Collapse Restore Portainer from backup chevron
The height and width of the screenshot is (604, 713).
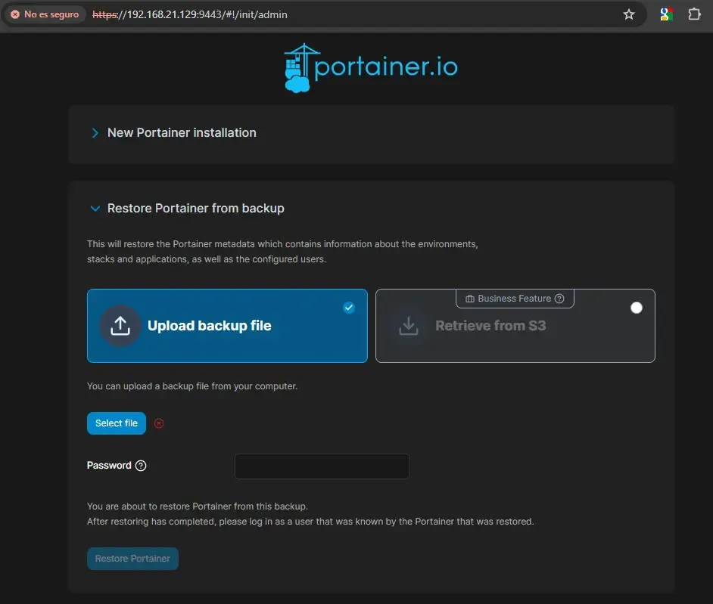click(95, 209)
